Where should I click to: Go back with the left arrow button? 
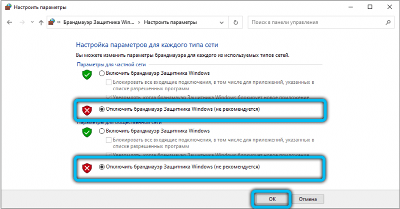9,22
